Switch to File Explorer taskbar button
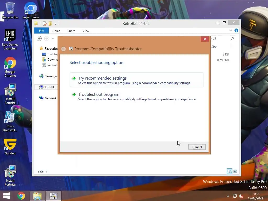This screenshot has width=268, height=201. pyautogui.click(x=37, y=196)
